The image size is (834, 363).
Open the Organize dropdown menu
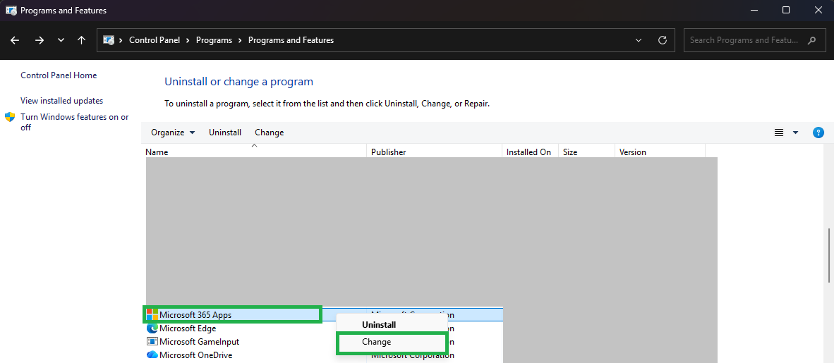click(173, 133)
